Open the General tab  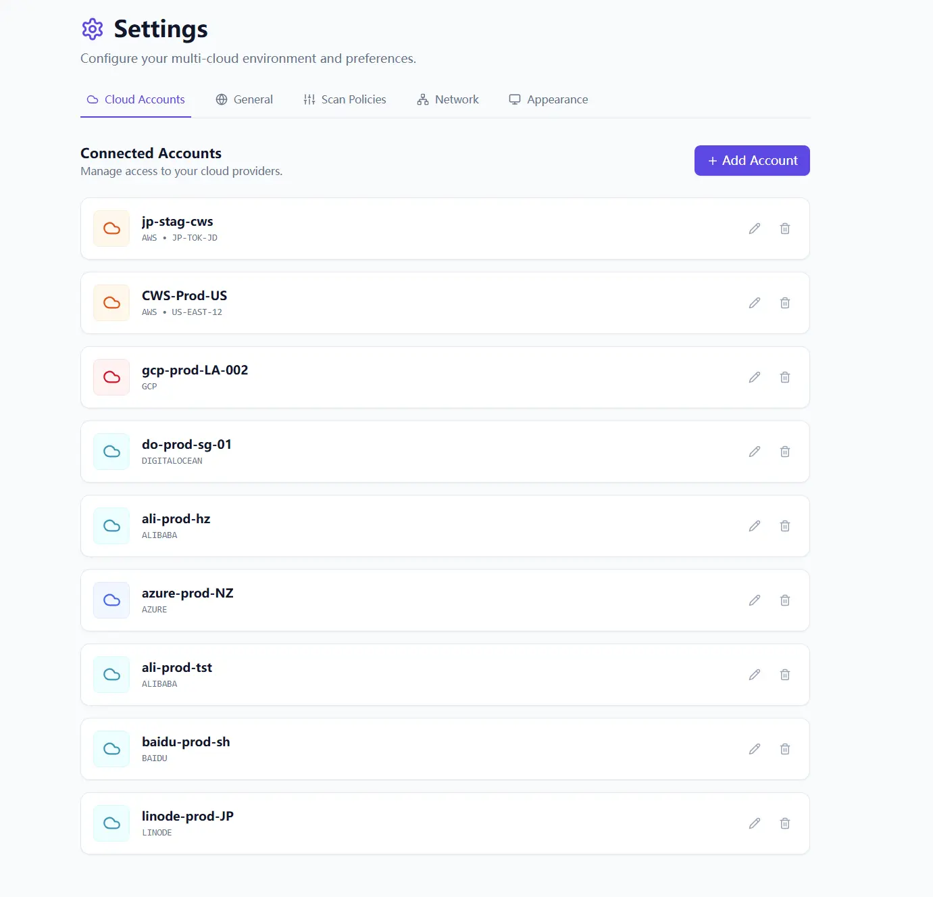(245, 99)
